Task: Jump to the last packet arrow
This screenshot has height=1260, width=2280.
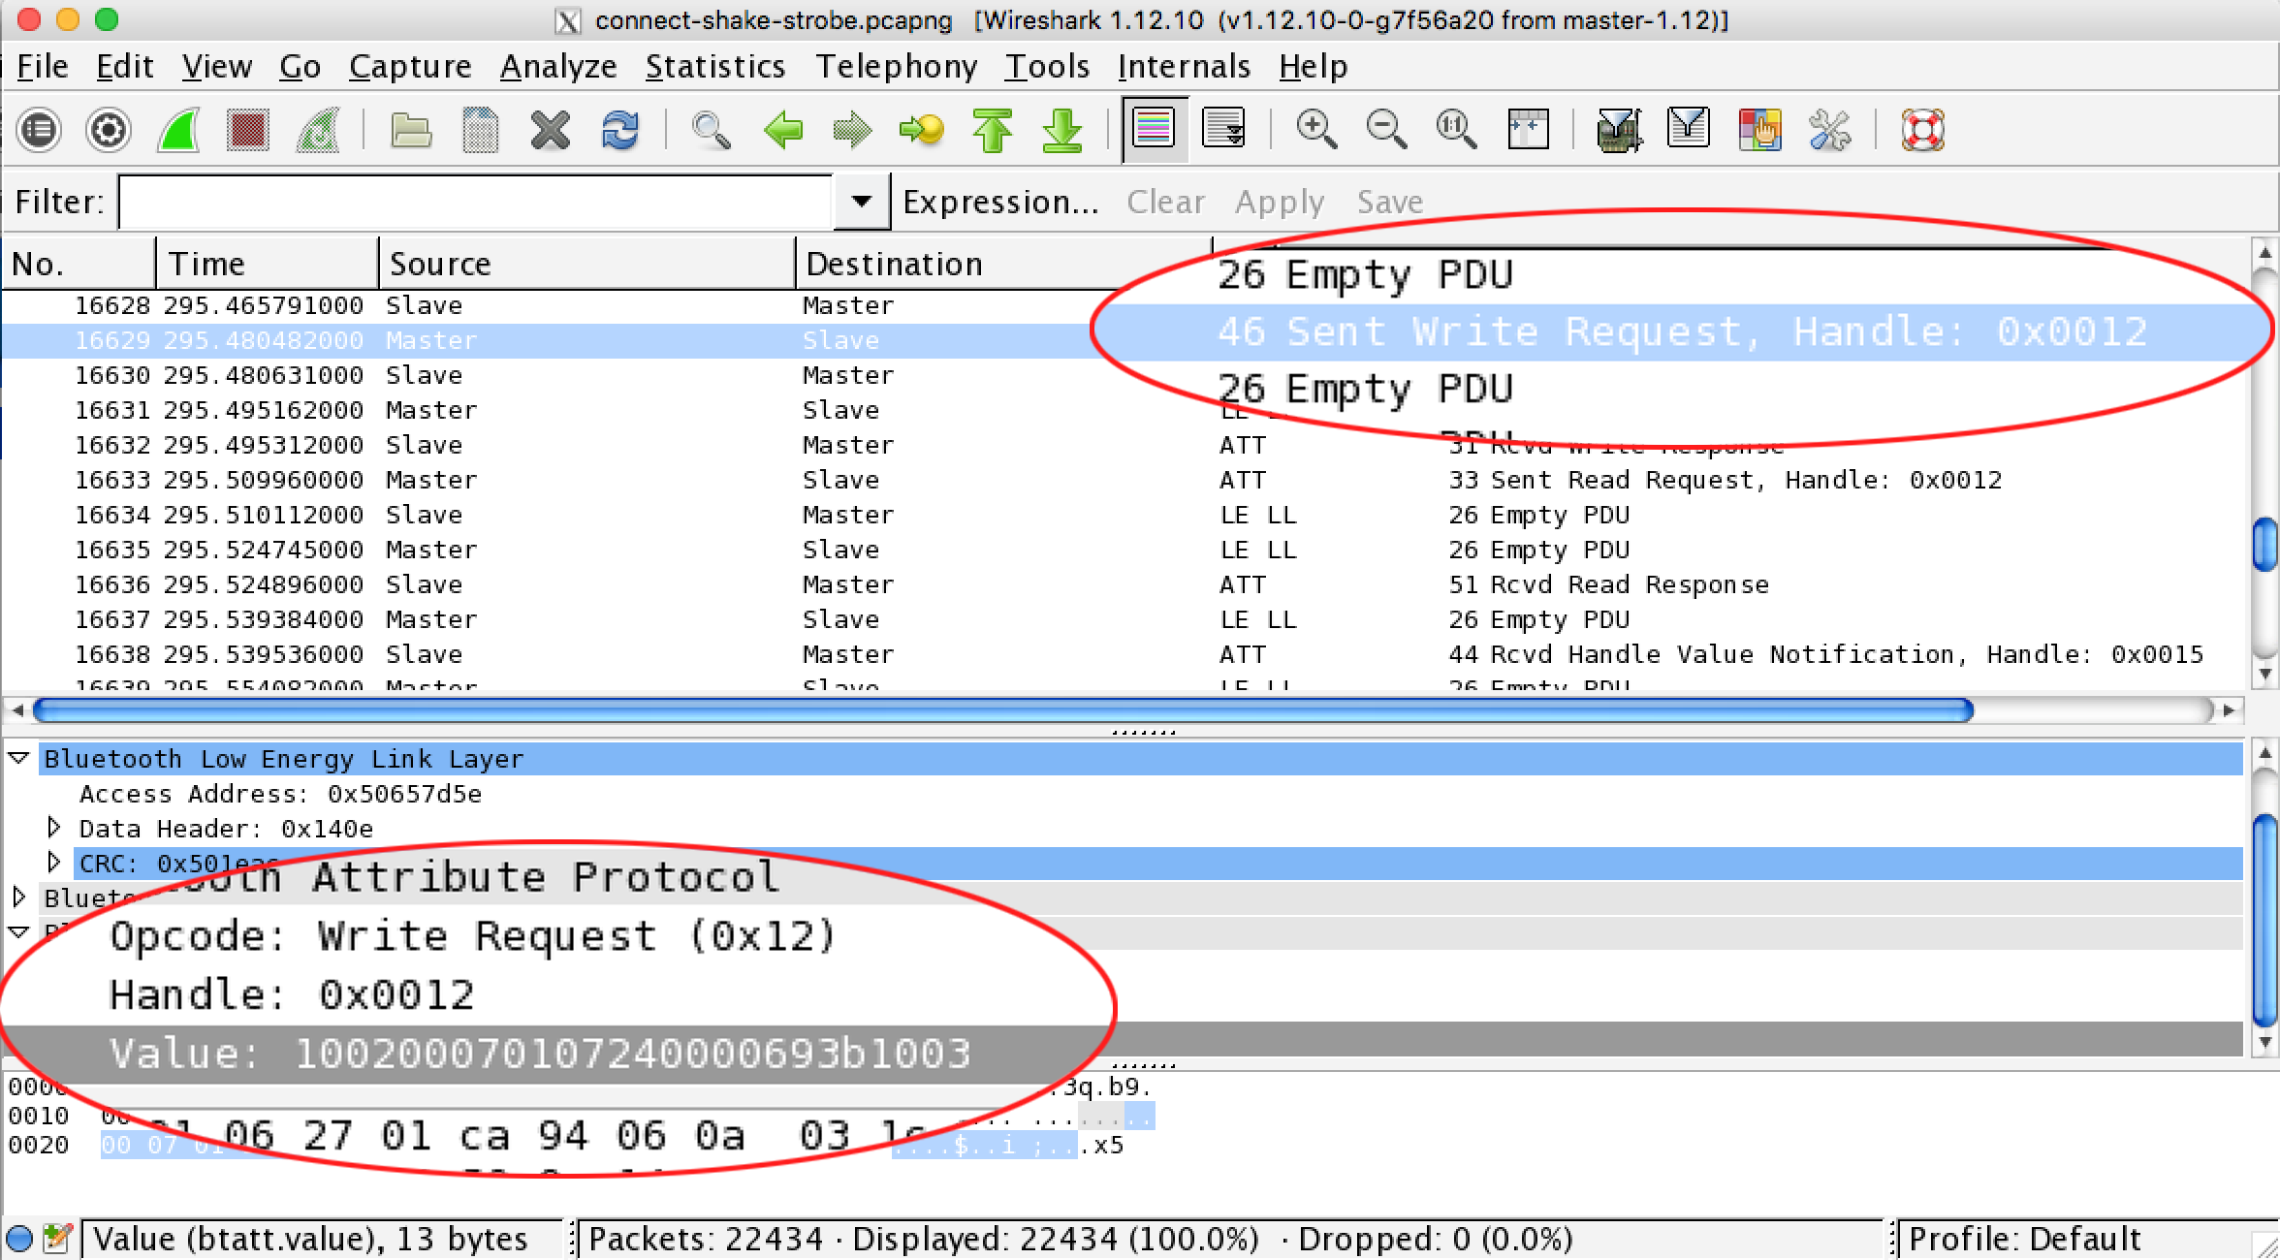Action: (x=1062, y=130)
